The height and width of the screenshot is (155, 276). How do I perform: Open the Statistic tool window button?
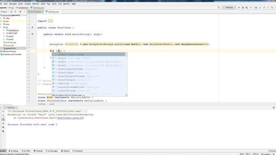pyautogui.click(x=65, y=151)
